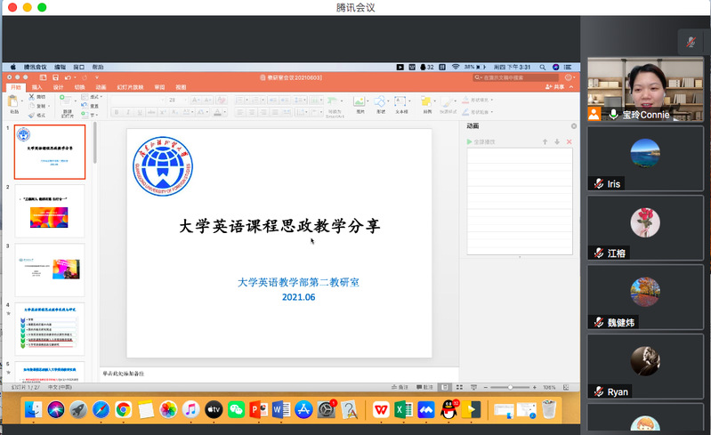The width and height of the screenshot is (711, 435).
Task: Open QQ penguin icon in the Dock
Action: tap(448, 409)
